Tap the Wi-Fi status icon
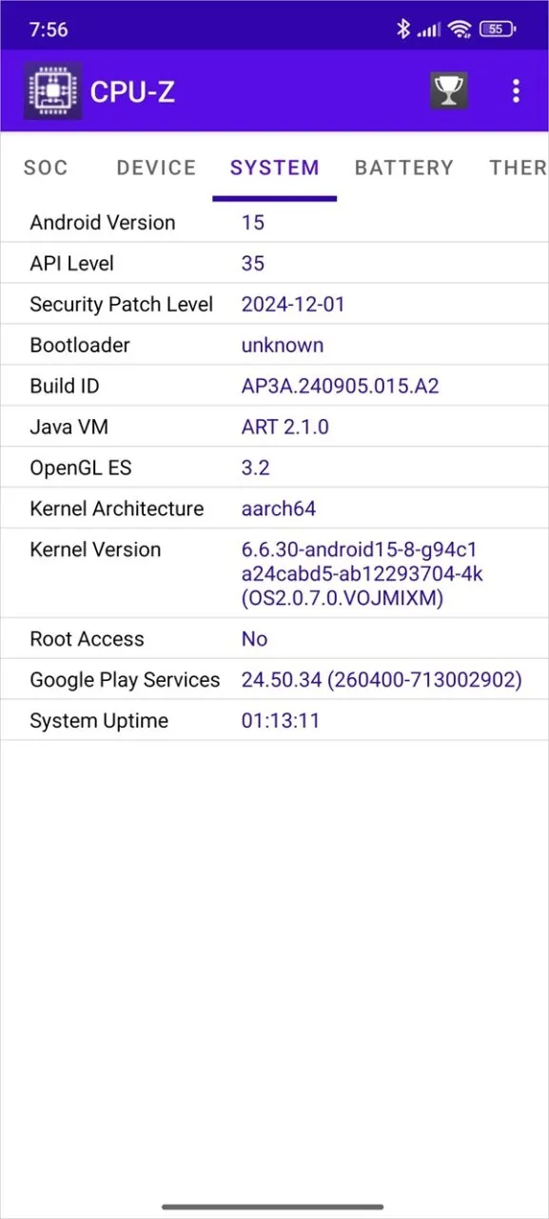Image resolution: width=549 pixels, height=1219 pixels. pos(460,29)
